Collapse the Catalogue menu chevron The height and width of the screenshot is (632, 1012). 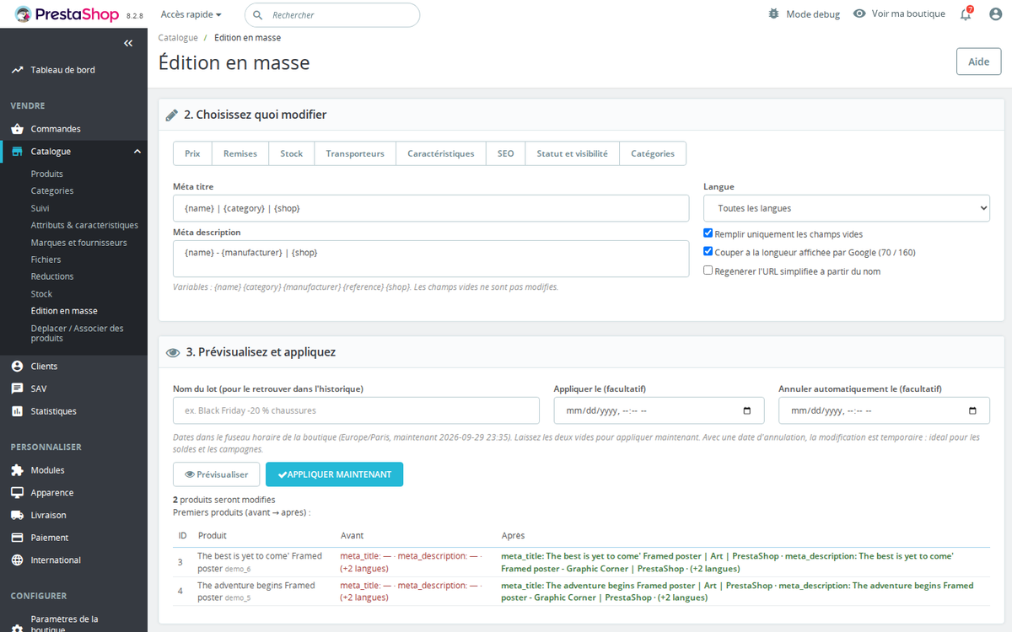tap(137, 152)
